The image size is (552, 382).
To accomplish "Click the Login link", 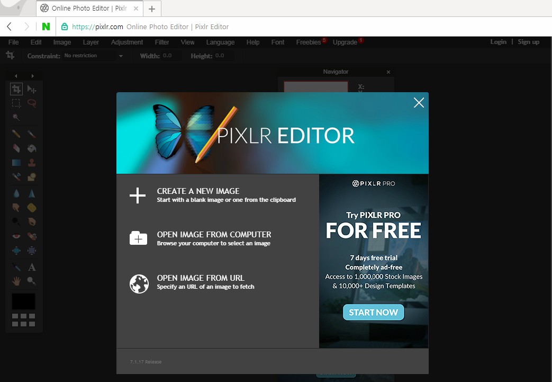I will point(499,42).
